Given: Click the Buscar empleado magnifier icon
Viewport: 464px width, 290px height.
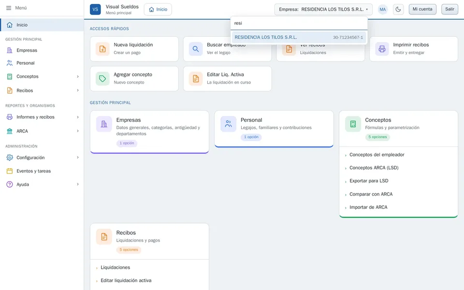Looking at the screenshot, I should pos(196,49).
